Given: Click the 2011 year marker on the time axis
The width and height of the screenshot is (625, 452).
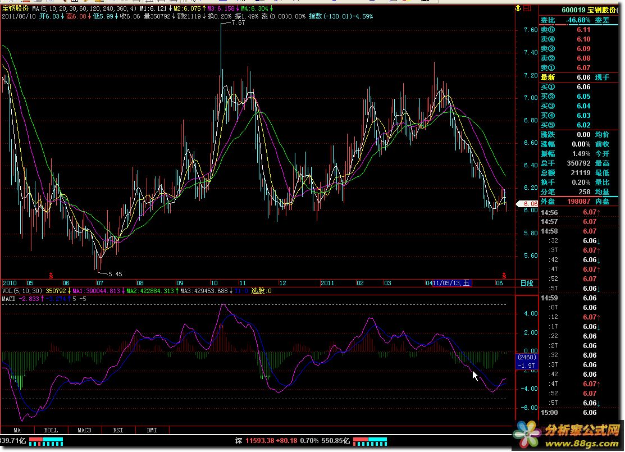Looking at the screenshot, I should pos(327,283).
